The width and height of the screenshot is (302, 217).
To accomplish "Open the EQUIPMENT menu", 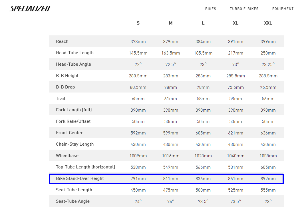I will point(283,9).
